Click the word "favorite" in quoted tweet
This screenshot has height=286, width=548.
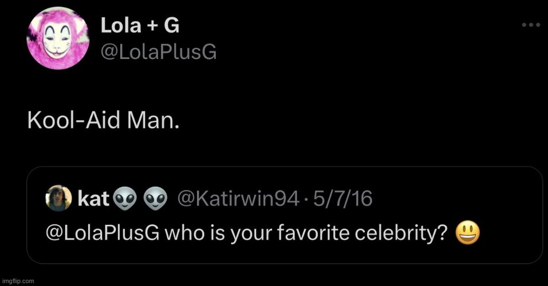(x=319, y=233)
